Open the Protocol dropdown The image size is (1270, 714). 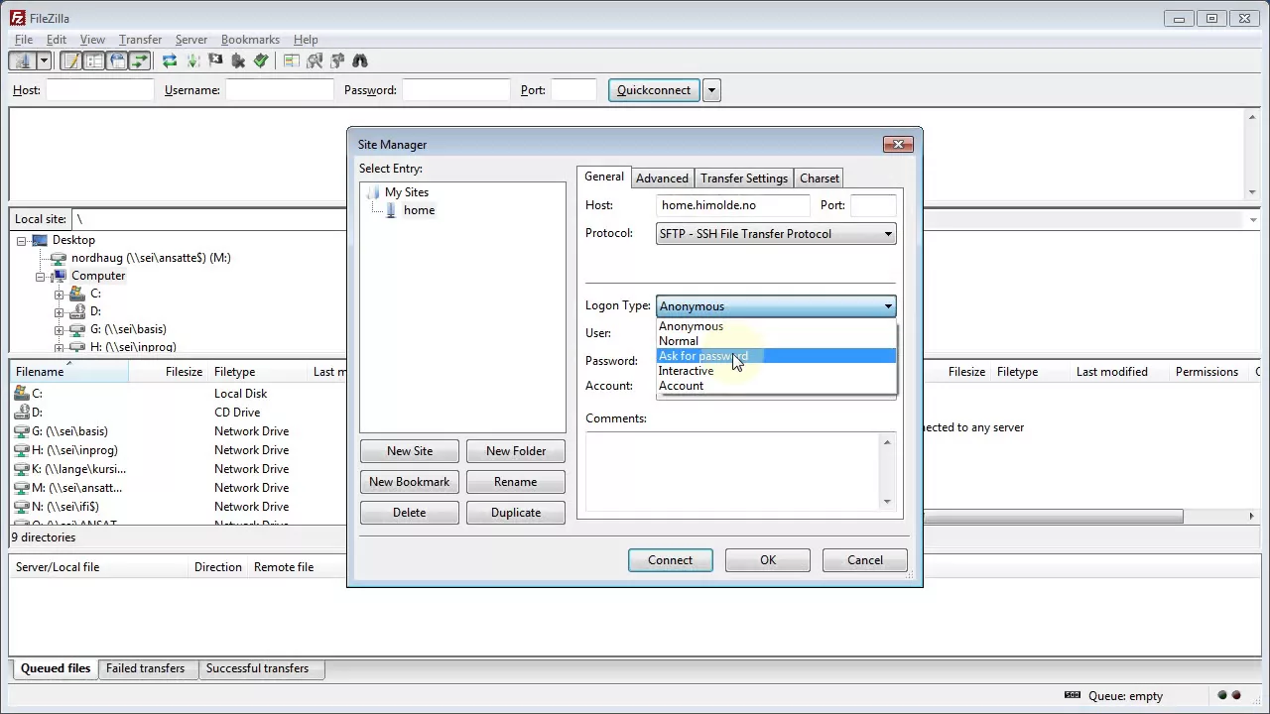coord(776,234)
